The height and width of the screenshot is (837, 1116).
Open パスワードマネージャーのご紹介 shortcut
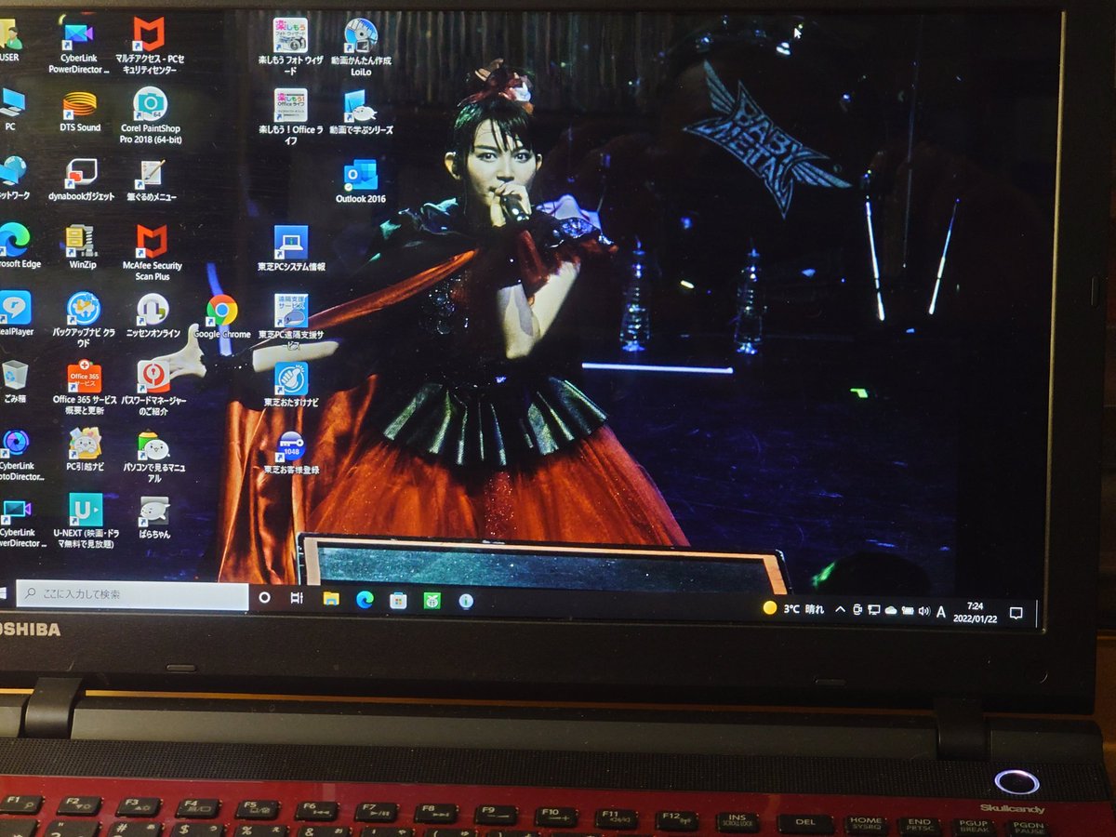click(153, 388)
